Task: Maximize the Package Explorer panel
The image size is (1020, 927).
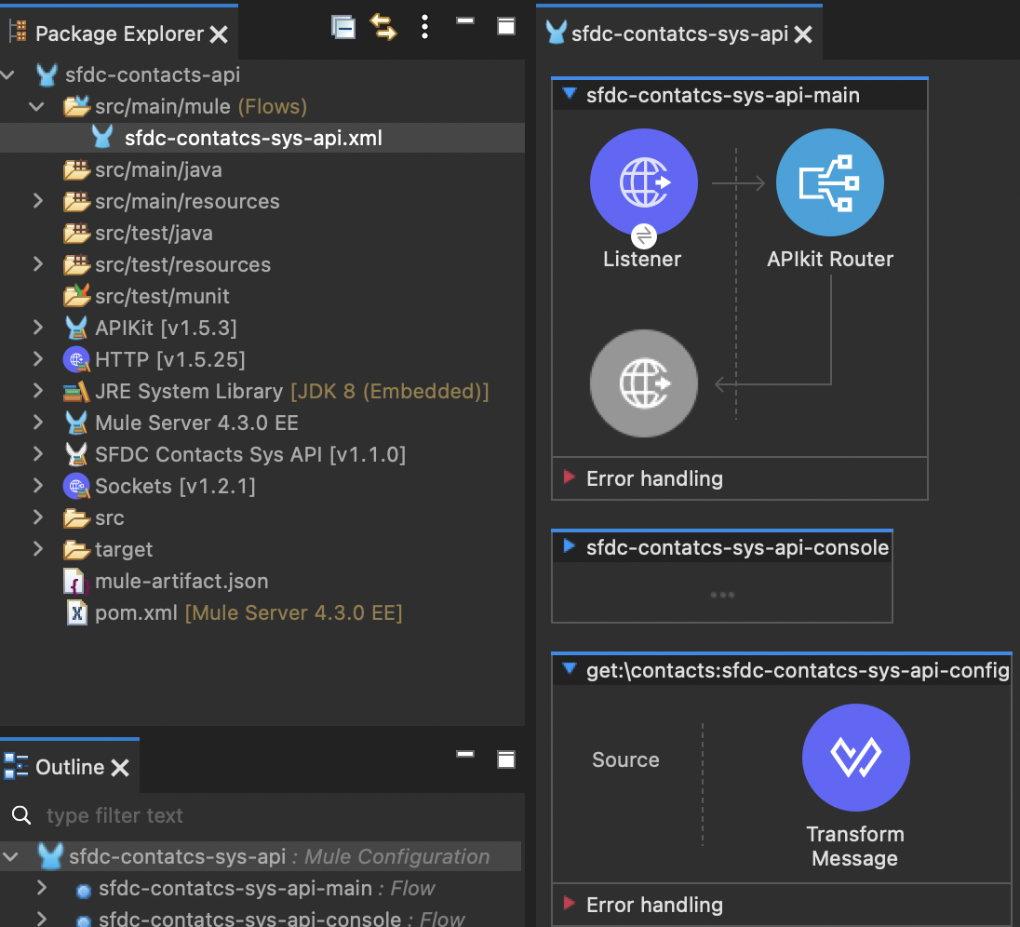Action: pyautogui.click(x=506, y=27)
